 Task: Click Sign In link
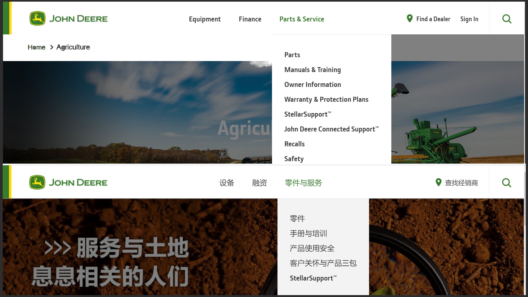point(469,19)
